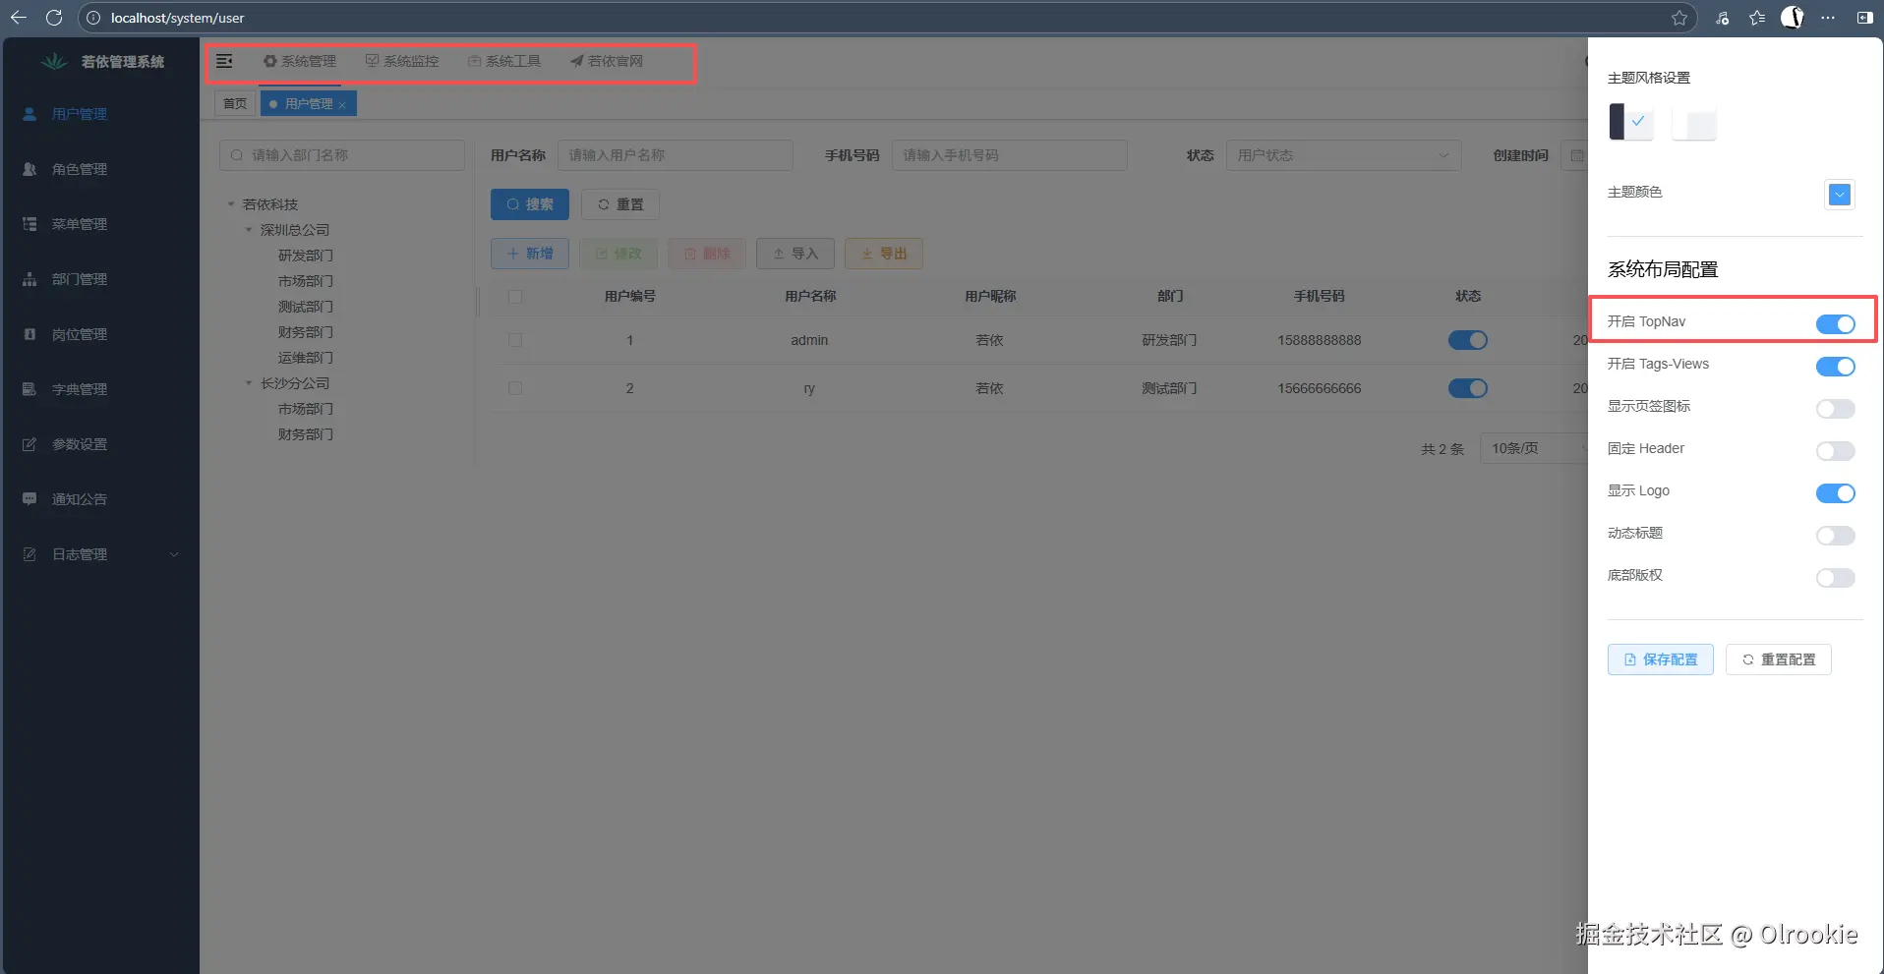Select 运维部门 in the department tree
The image size is (1884, 974).
(306, 358)
